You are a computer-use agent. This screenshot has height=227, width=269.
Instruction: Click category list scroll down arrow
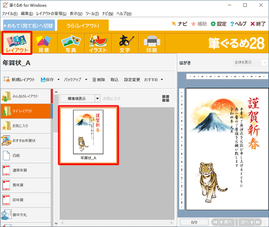(x=56, y=223)
